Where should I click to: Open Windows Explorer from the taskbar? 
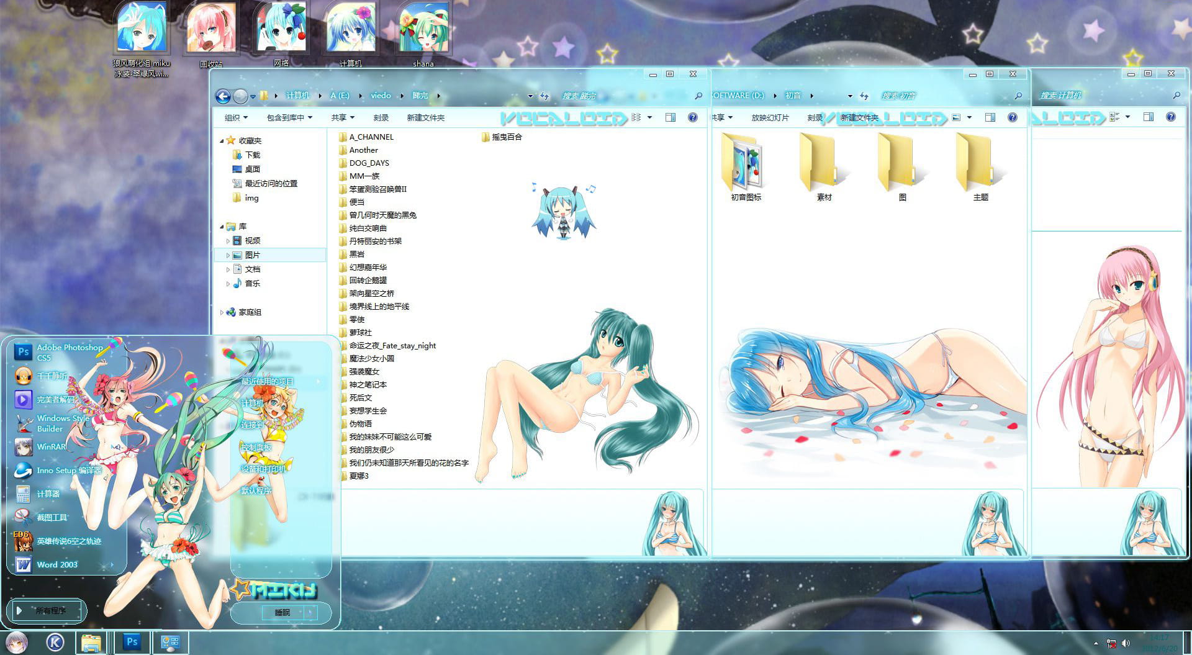92,643
